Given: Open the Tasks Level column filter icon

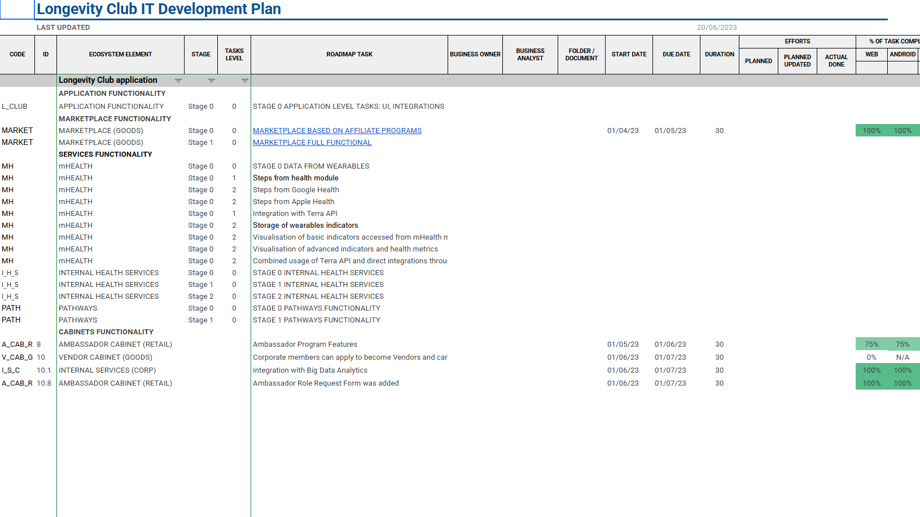Looking at the screenshot, I should [245, 81].
